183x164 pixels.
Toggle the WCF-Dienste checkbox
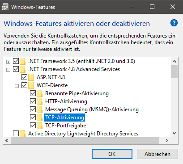24,85
